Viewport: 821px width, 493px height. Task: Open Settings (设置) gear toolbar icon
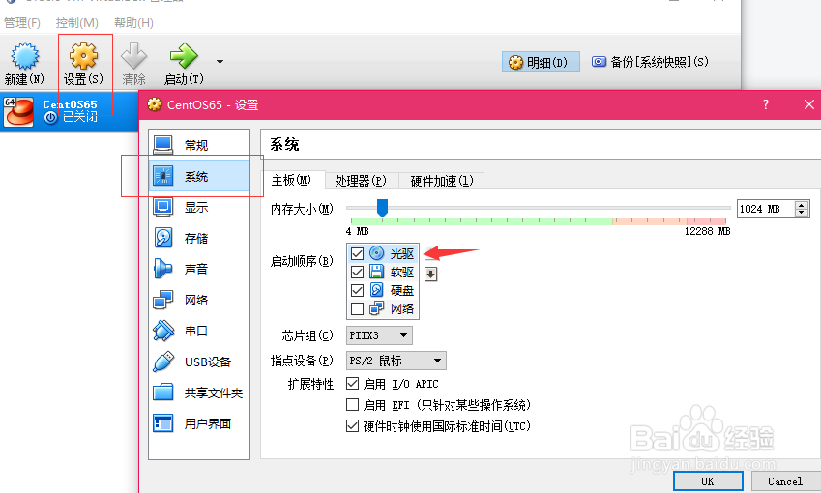[84, 56]
